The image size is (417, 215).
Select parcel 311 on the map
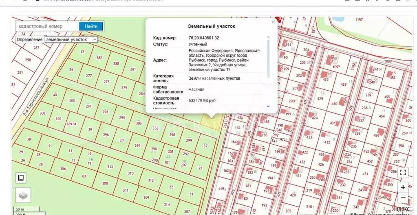pyautogui.click(x=126, y=190)
